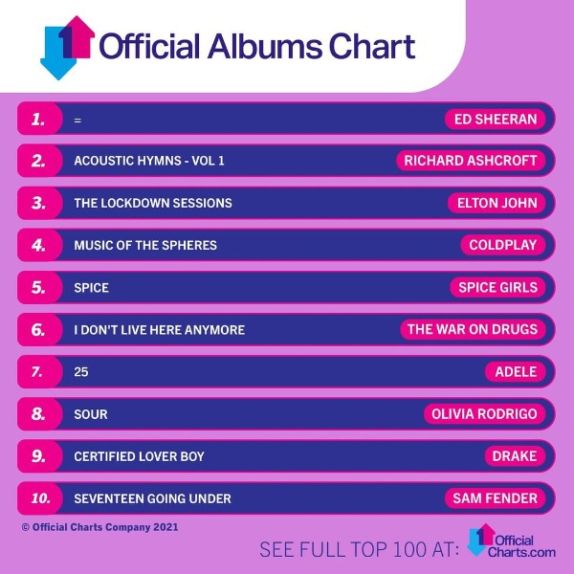Select the number 10 rank badge
Image resolution: width=574 pixels, height=574 pixels.
point(39,498)
